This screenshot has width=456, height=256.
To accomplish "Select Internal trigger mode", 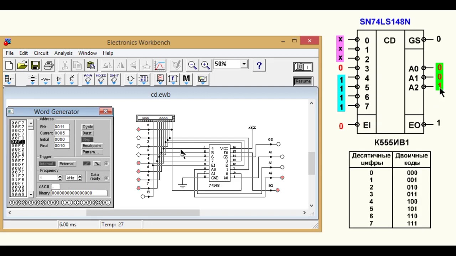I will click(47, 164).
